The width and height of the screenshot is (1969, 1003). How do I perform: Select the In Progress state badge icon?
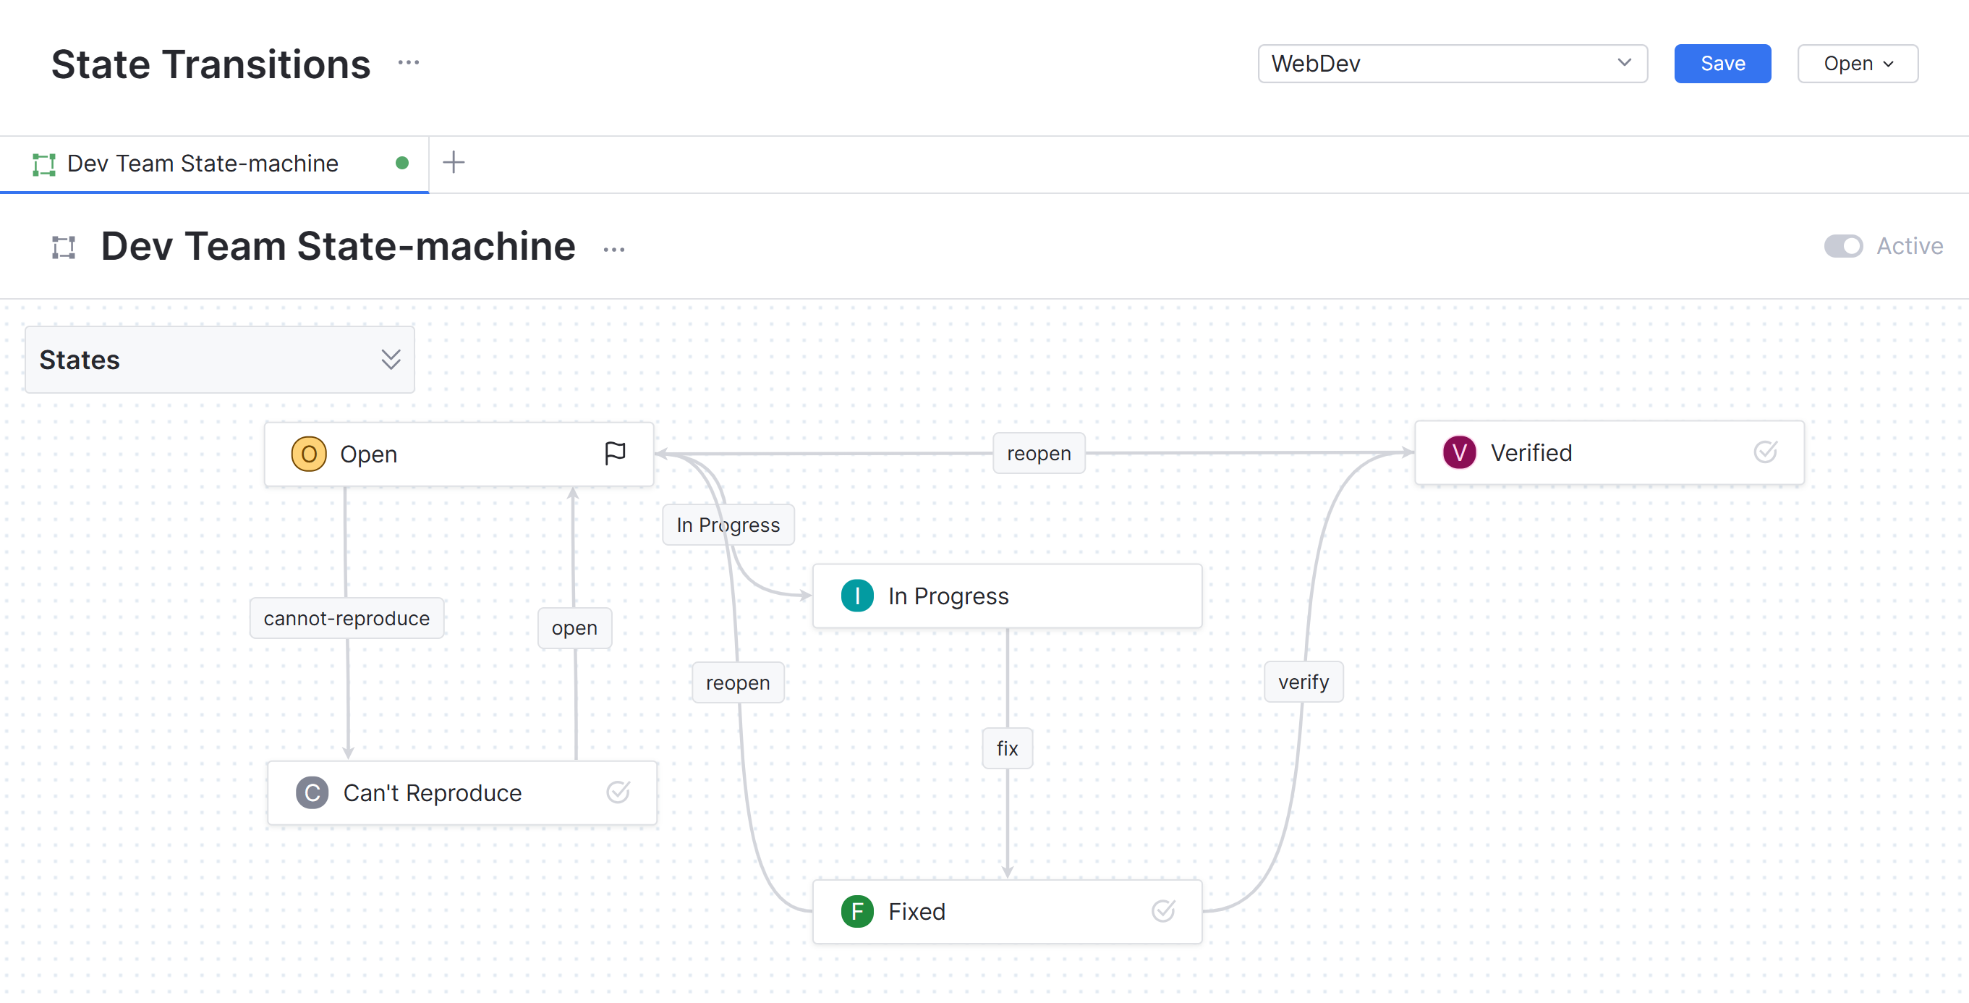pos(856,596)
